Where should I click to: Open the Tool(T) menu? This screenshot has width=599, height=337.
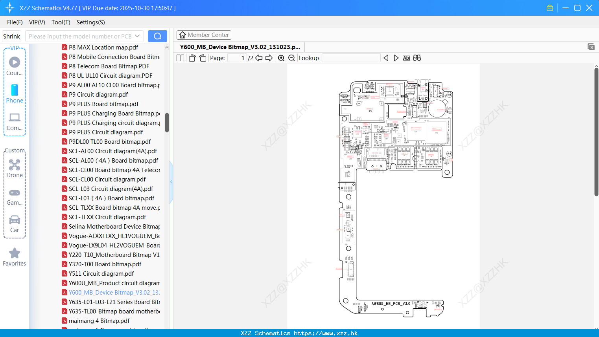(61, 22)
